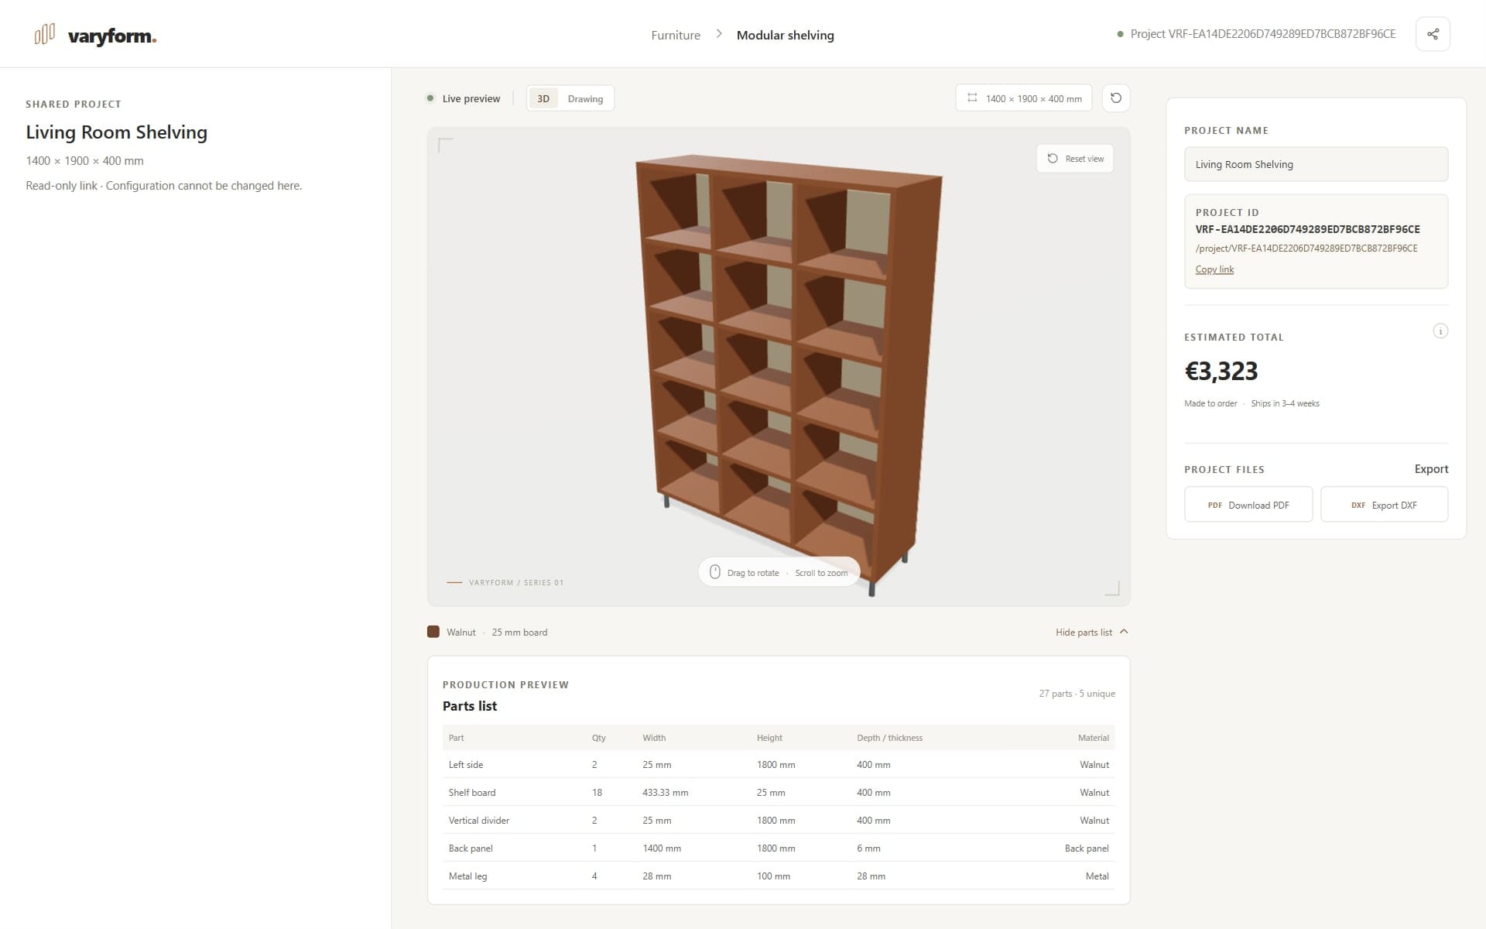Click the Export label in Project Files
This screenshot has width=1486, height=929.
[1431, 469]
